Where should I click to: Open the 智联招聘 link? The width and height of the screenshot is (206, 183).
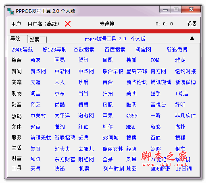tap(65, 138)
